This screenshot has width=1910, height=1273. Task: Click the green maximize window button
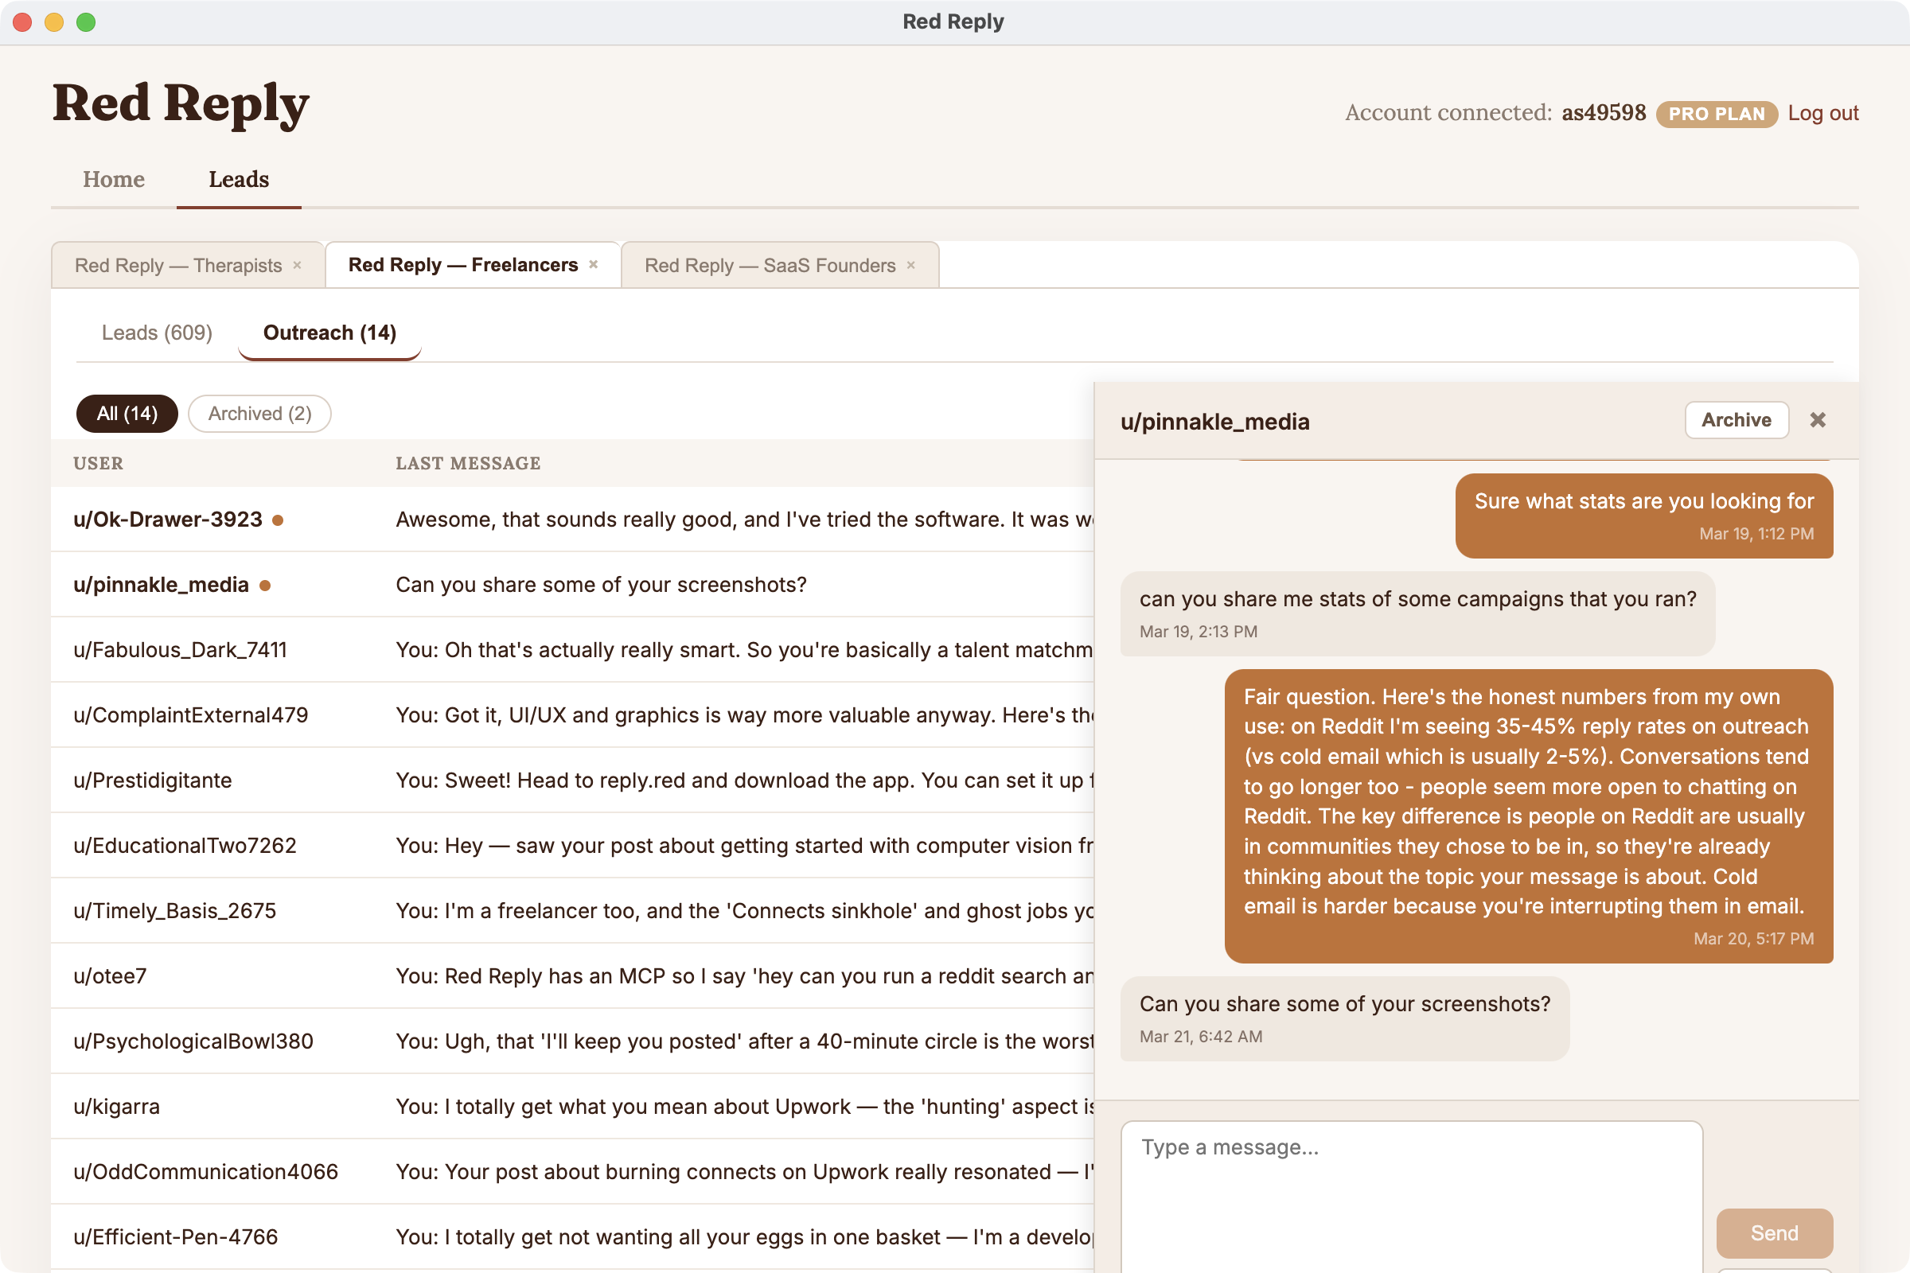(x=85, y=22)
